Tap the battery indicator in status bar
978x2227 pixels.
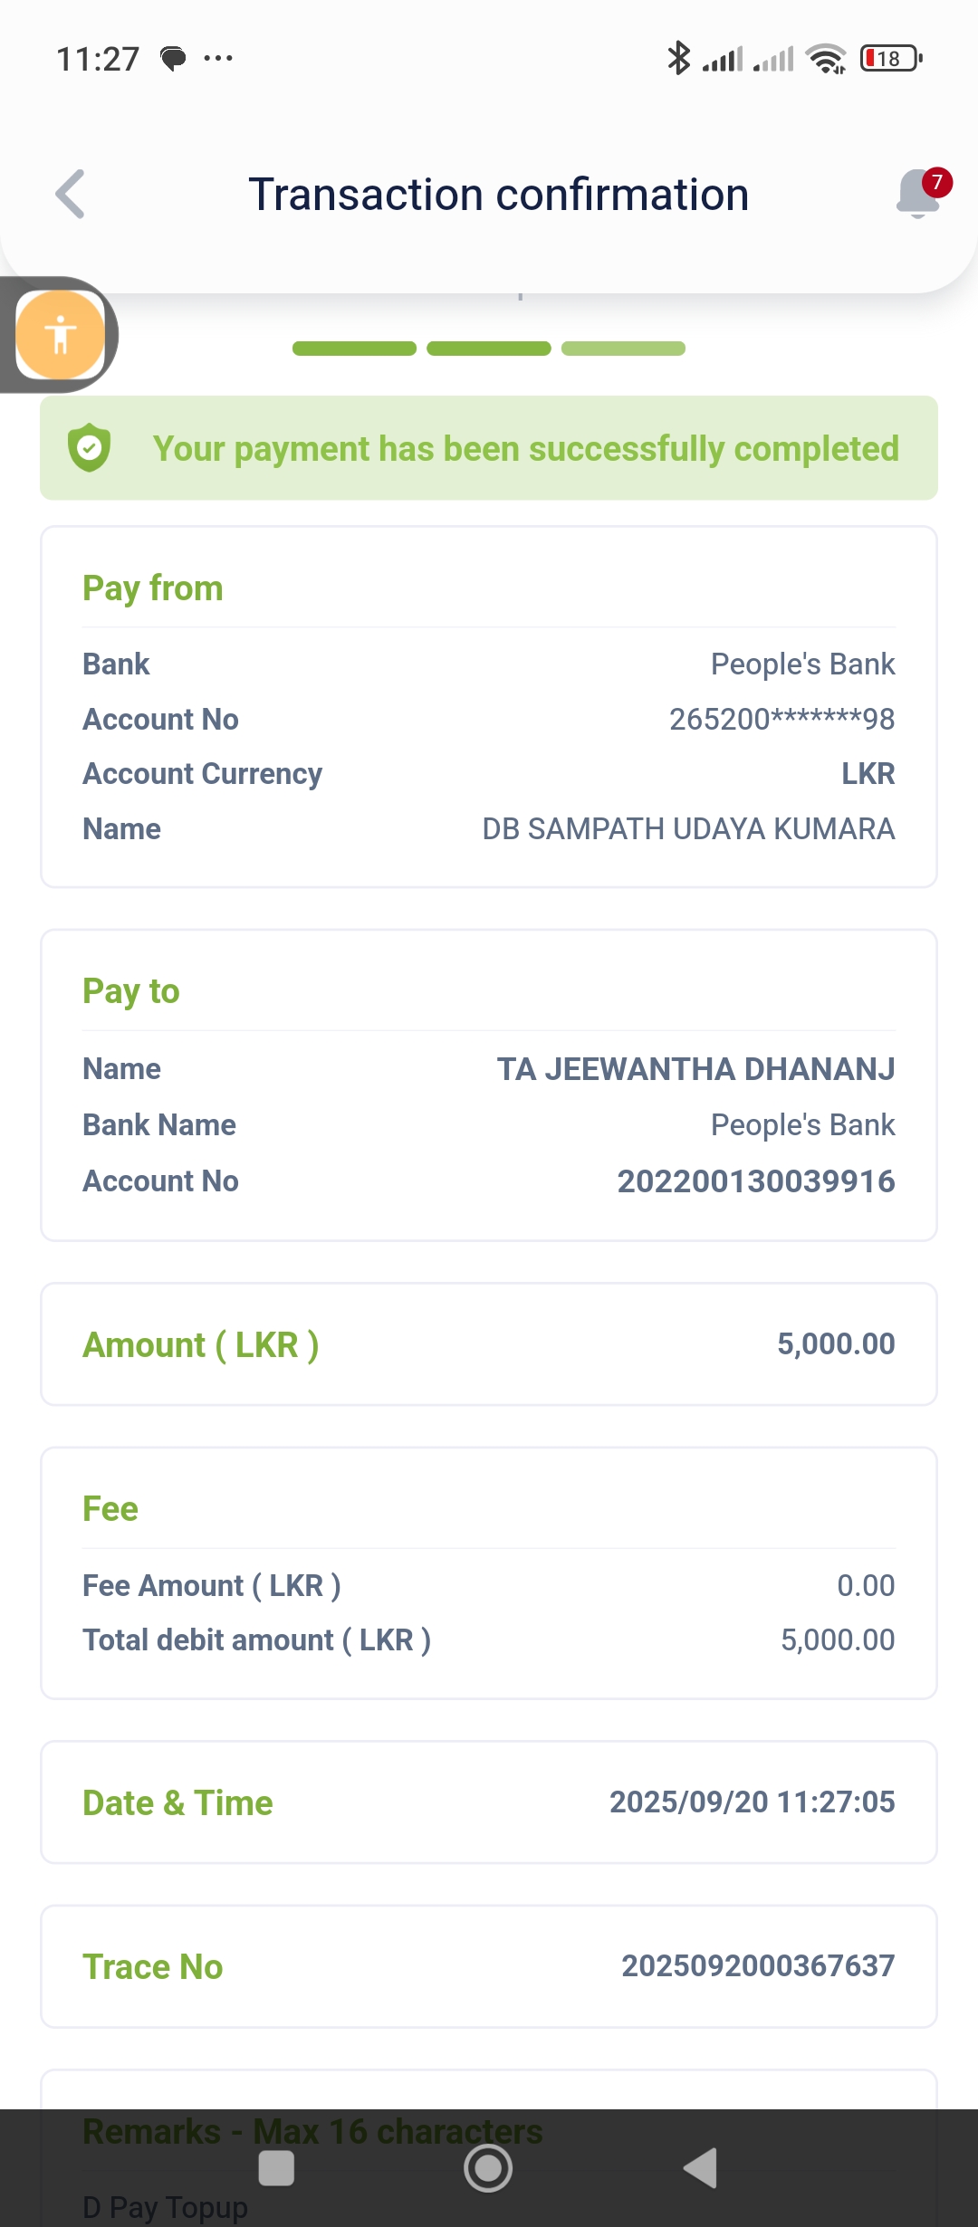tap(891, 59)
